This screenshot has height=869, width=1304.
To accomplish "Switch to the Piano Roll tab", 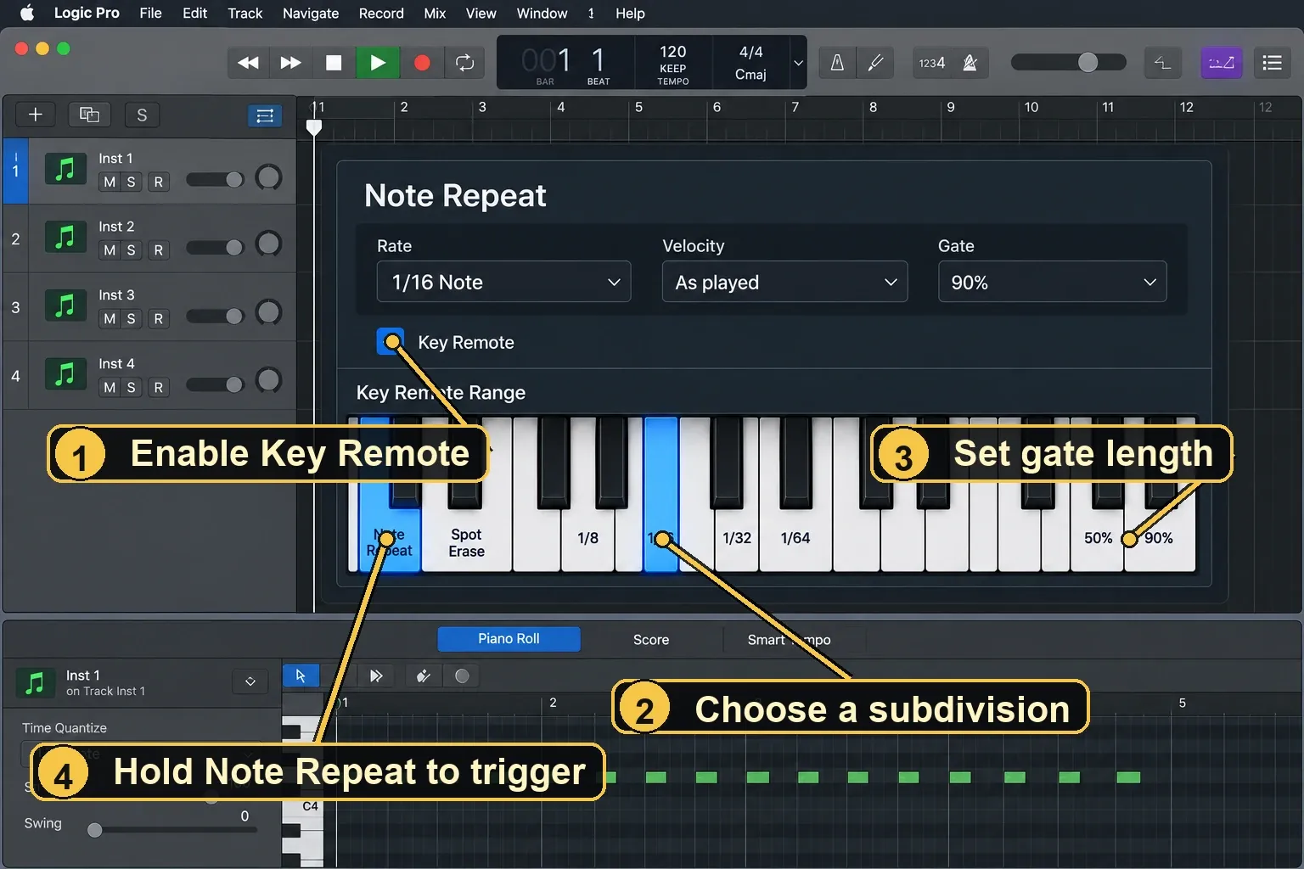I will pyautogui.click(x=509, y=639).
